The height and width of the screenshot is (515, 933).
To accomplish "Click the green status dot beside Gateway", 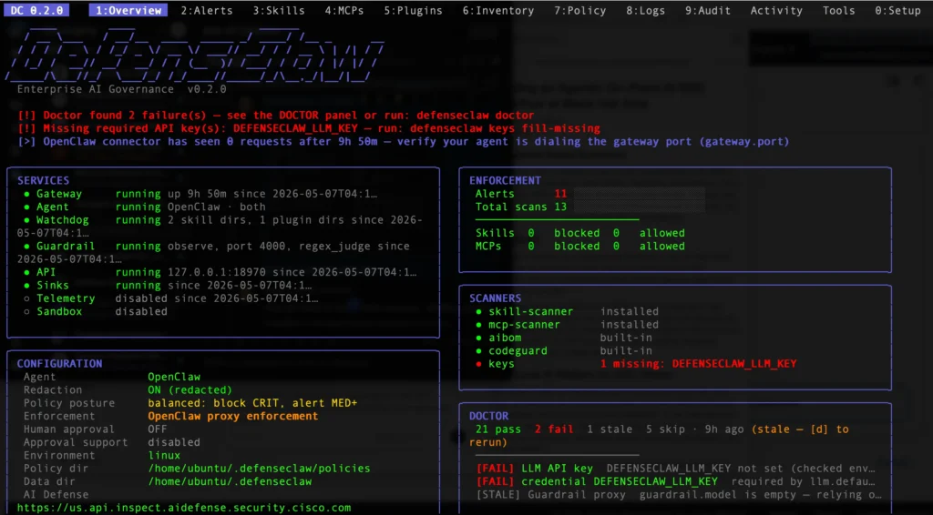I will click(26, 194).
